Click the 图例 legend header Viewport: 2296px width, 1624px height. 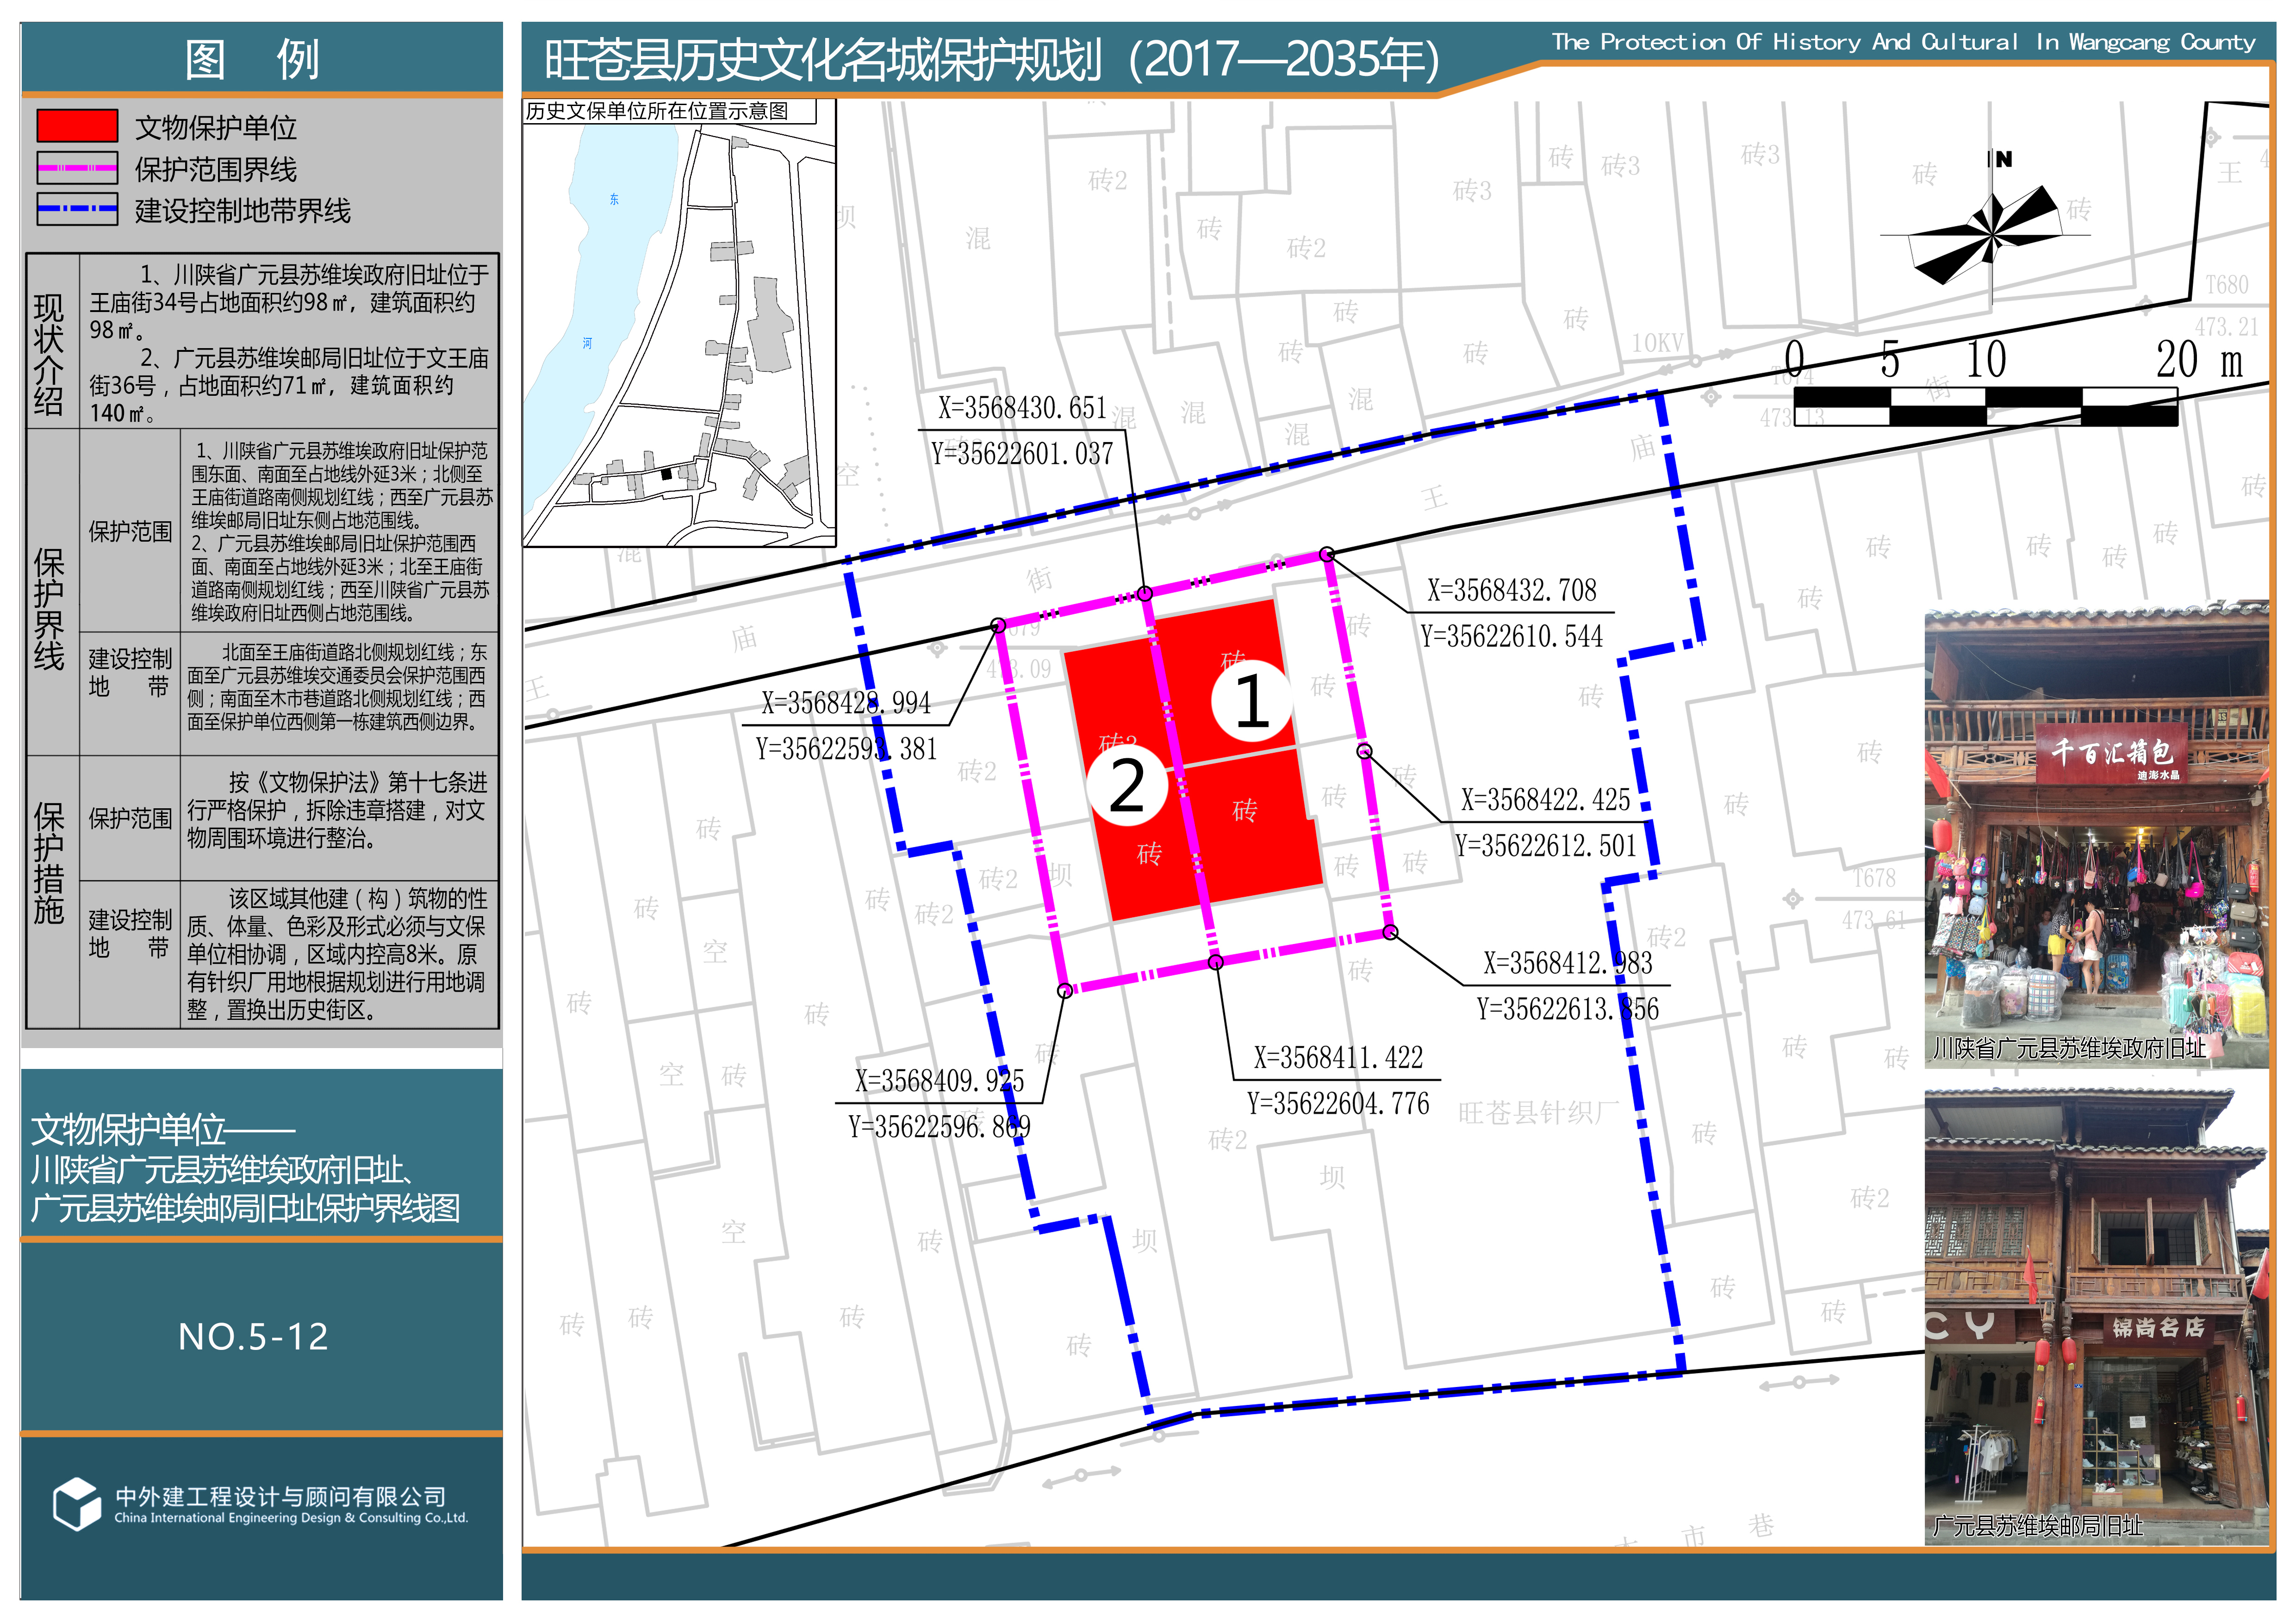tap(254, 59)
